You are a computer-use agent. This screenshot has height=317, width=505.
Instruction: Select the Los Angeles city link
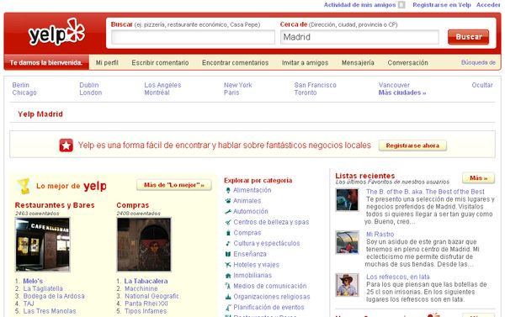162,85
